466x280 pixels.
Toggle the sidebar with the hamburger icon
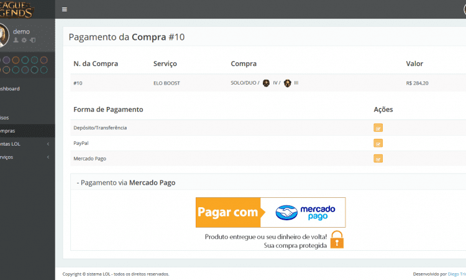tap(64, 9)
